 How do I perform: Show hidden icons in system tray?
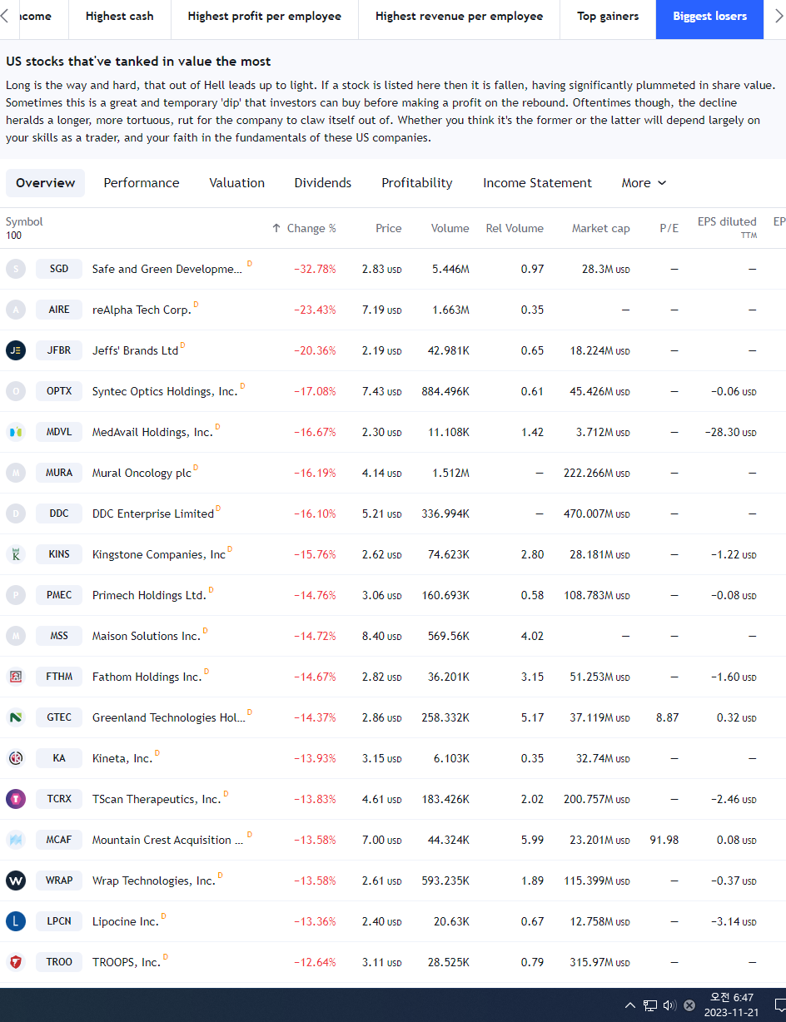pyautogui.click(x=630, y=1005)
